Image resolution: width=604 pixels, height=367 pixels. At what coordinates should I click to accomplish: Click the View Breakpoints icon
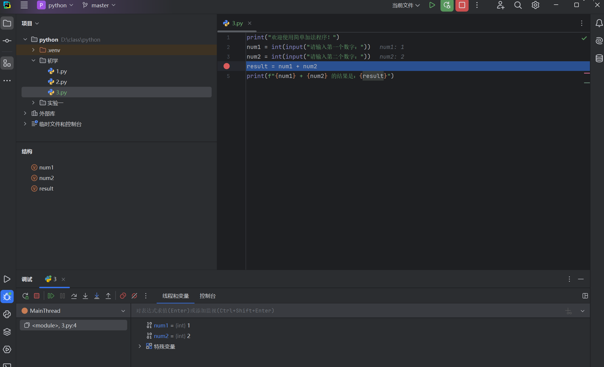(123, 296)
